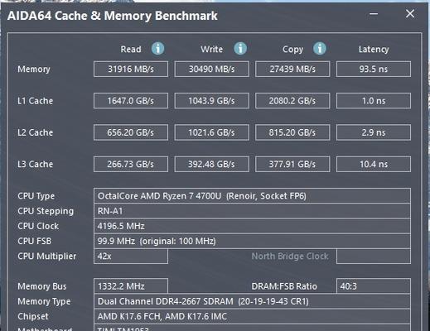Click the info icon next to Copy

pyautogui.click(x=320, y=49)
